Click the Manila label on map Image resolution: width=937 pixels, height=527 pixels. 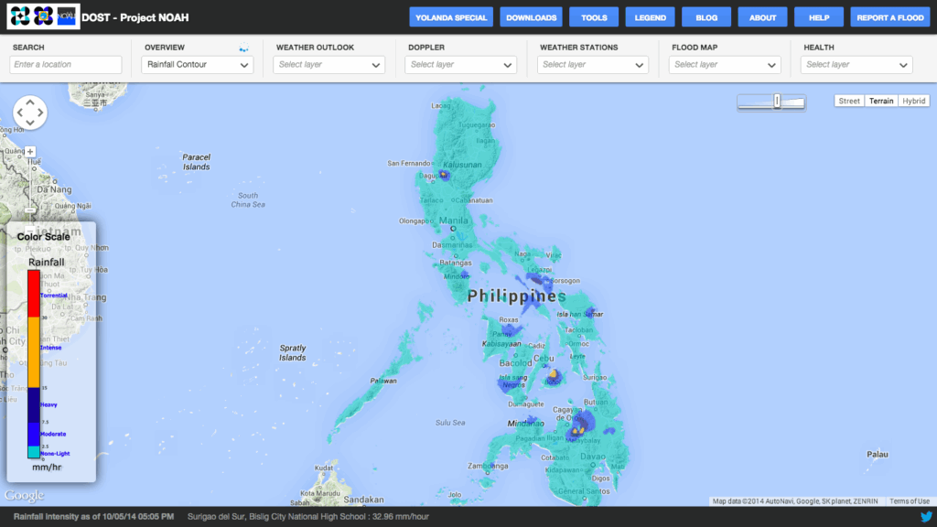(x=454, y=220)
